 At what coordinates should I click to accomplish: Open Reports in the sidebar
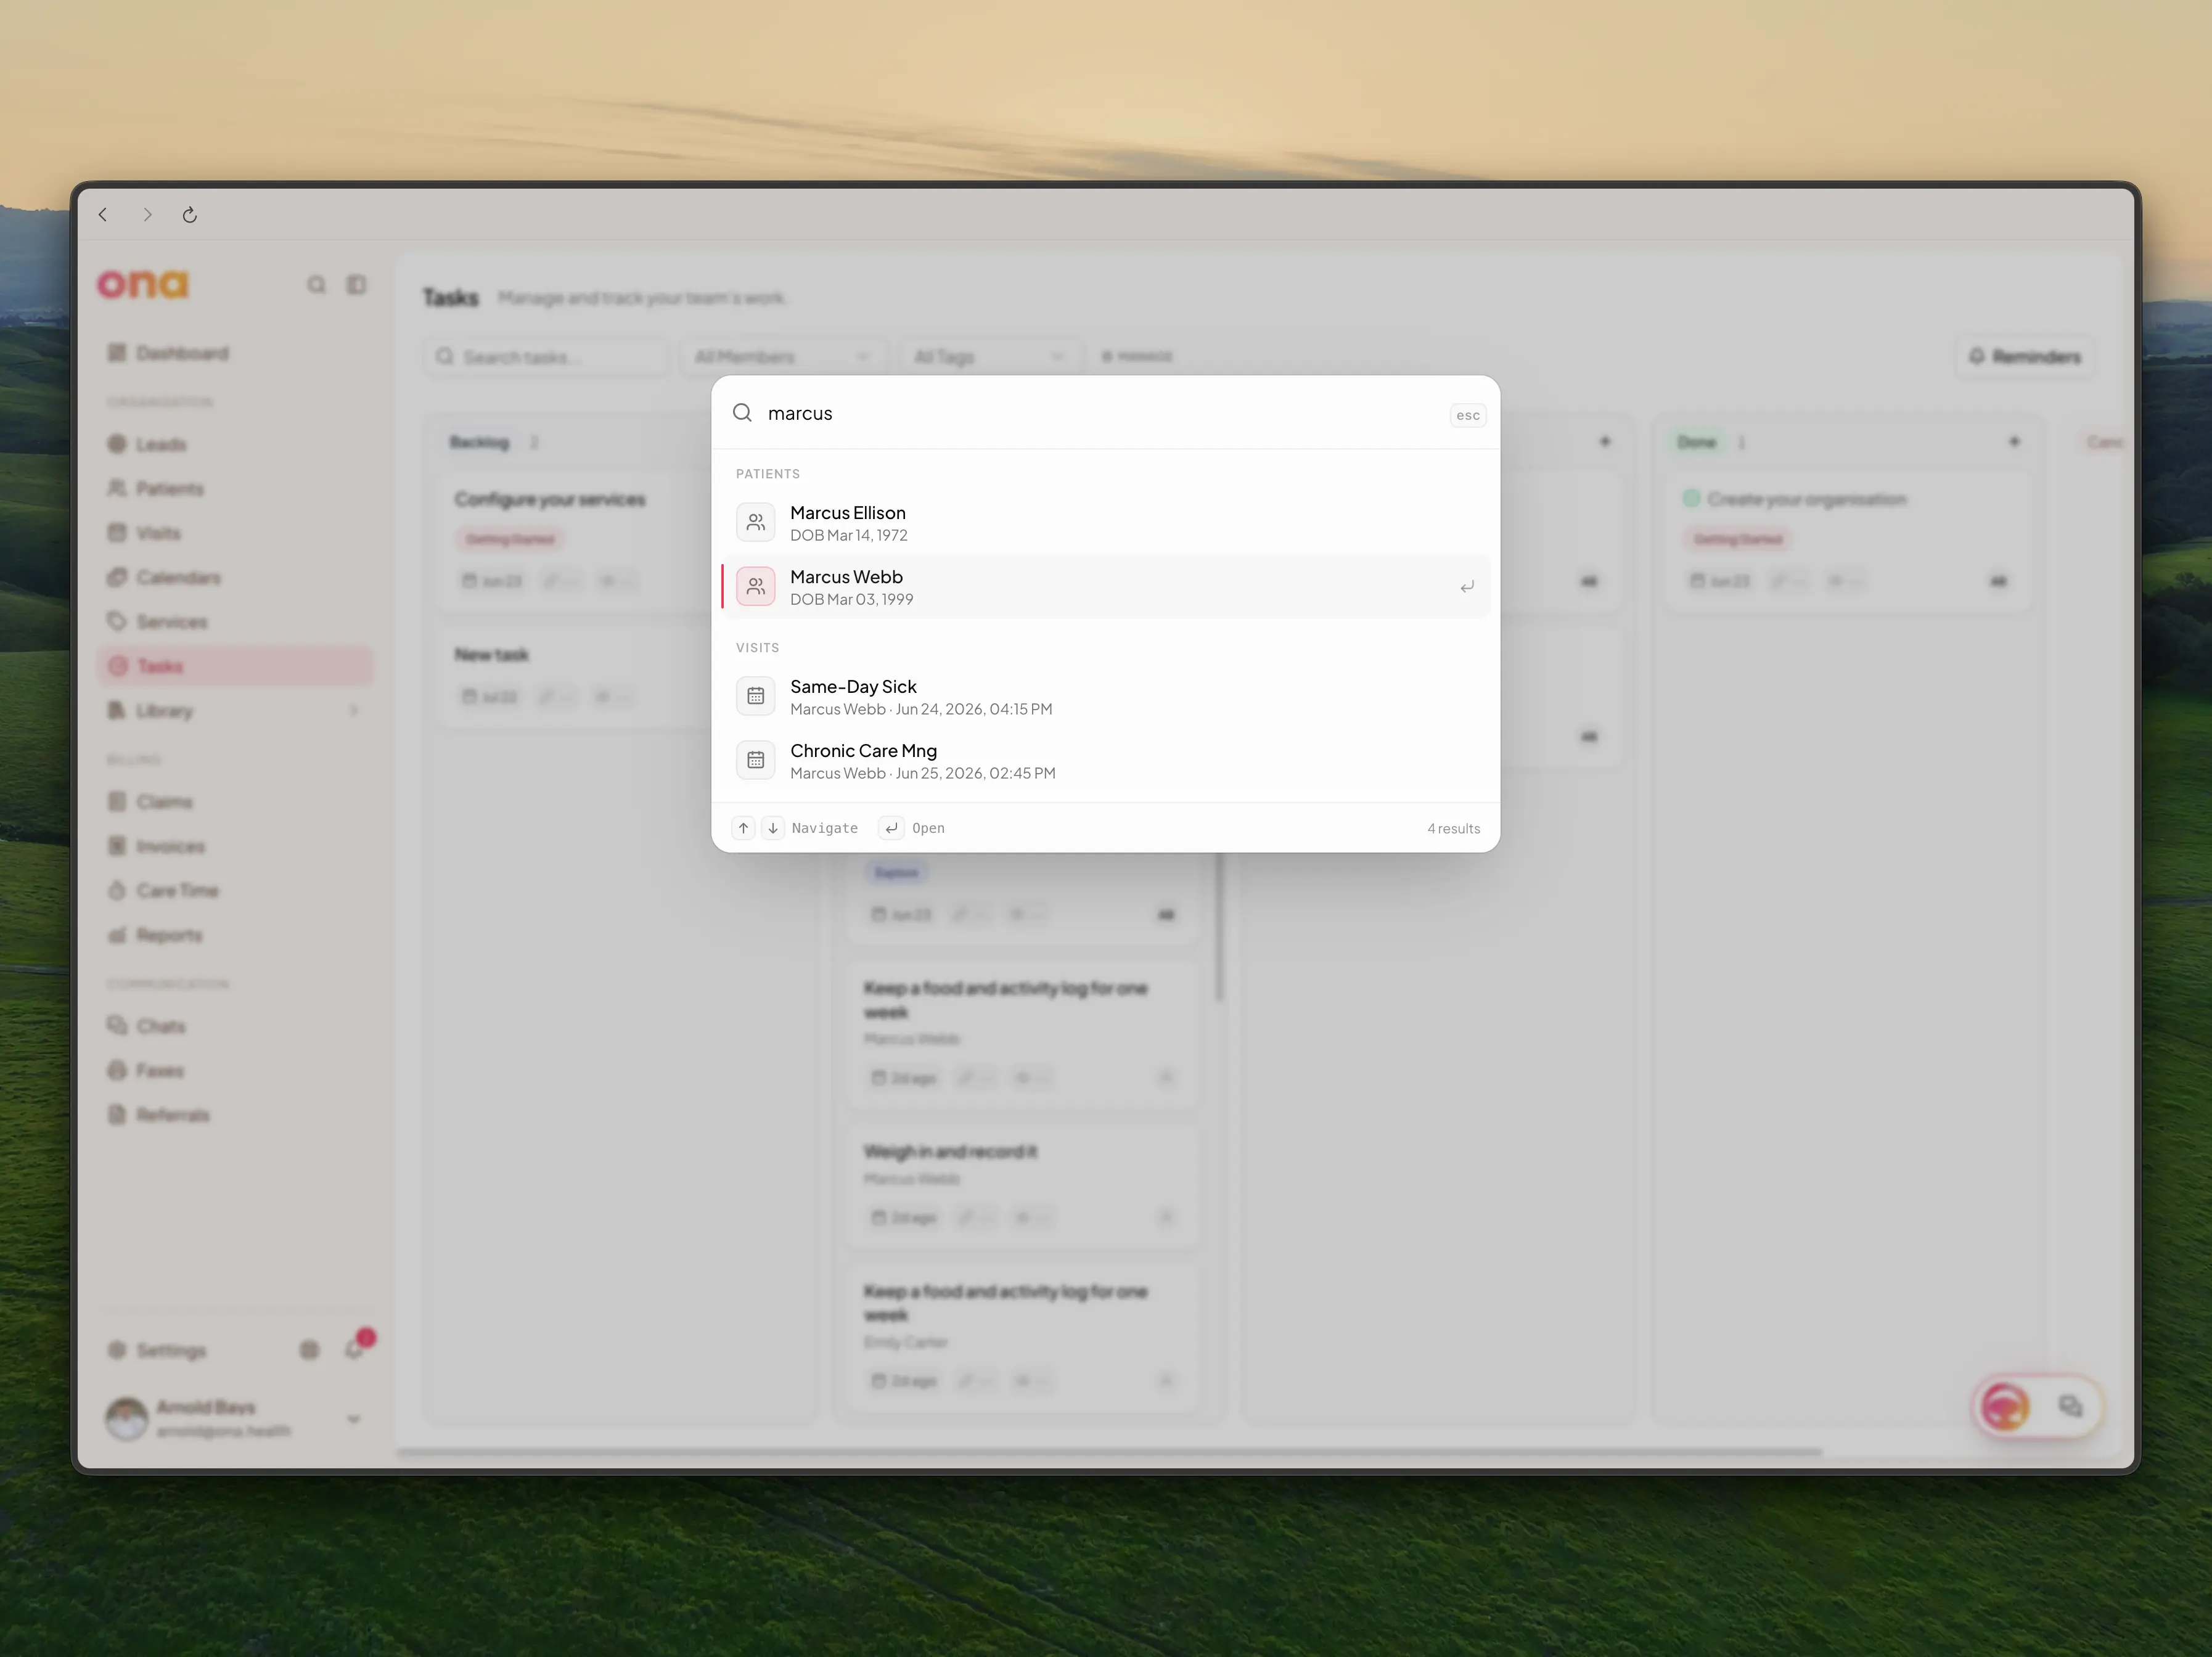[236, 935]
